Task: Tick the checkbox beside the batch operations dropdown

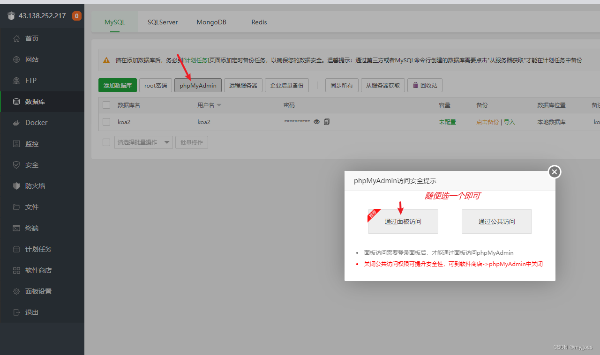Action: pyautogui.click(x=106, y=142)
